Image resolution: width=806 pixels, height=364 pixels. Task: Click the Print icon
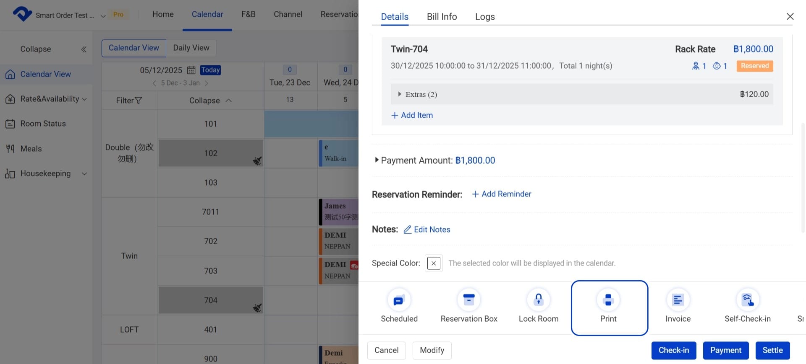tap(608, 300)
